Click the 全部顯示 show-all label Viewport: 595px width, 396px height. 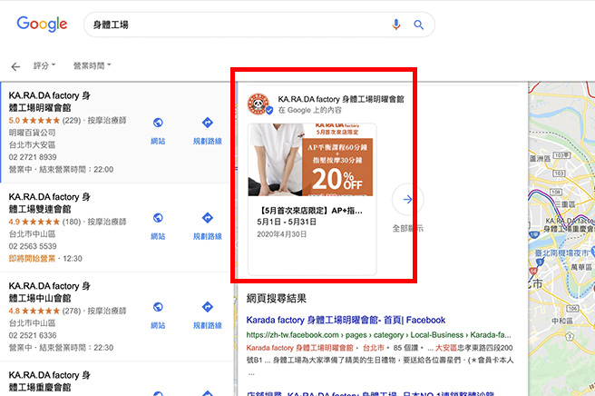click(x=407, y=228)
